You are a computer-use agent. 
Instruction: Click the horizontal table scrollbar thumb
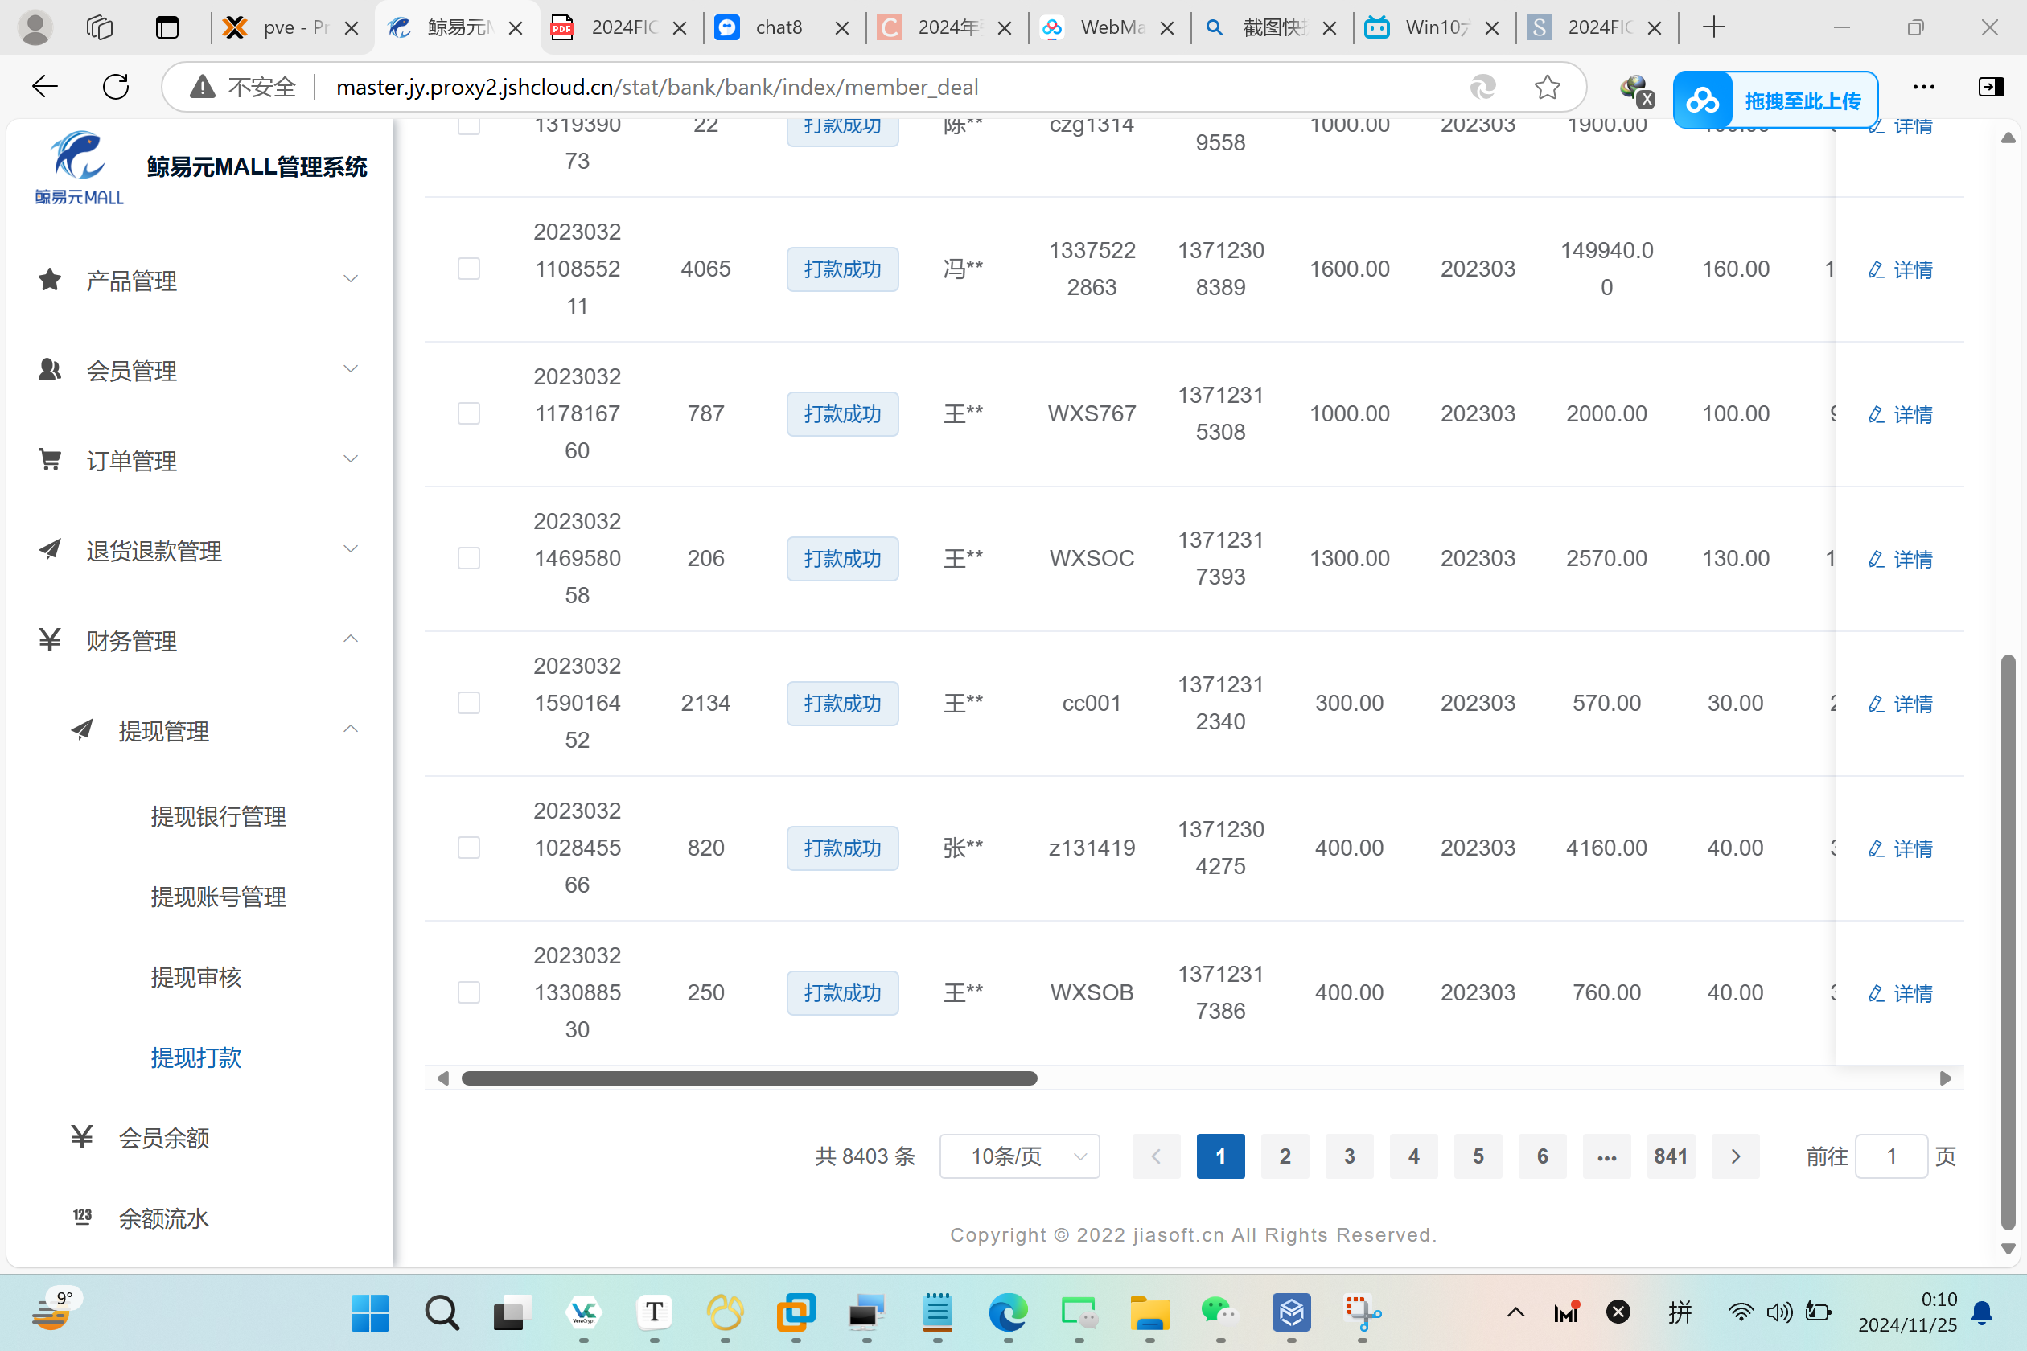click(x=748, y=1078)
